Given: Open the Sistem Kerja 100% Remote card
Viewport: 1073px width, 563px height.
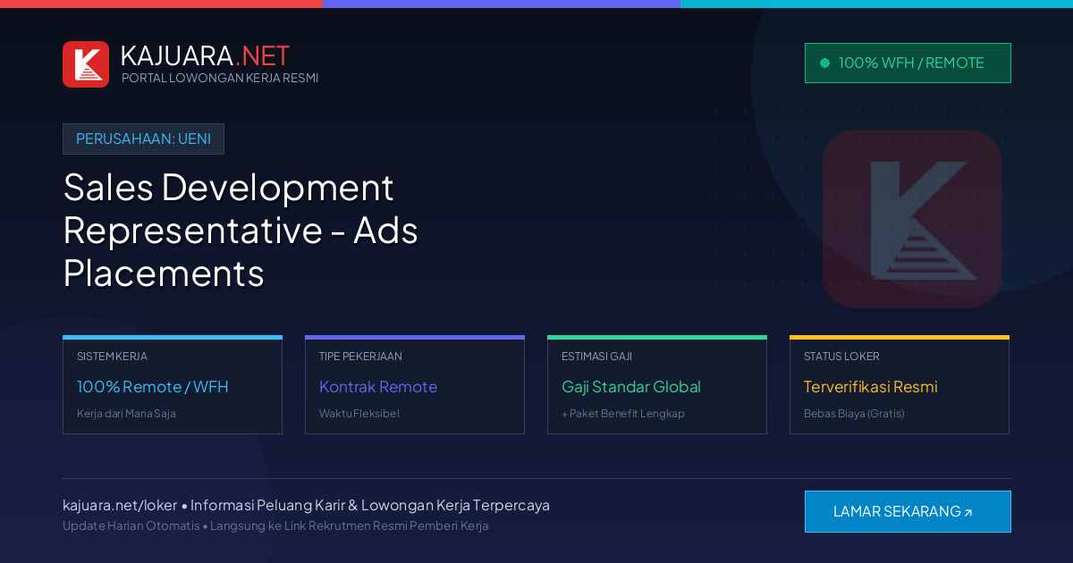Looking at the screenshot, I should (173, 385).
